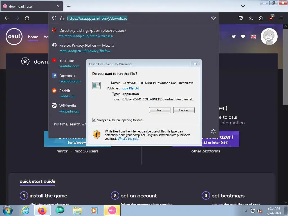Open the Save to Pocket icon
This screenshot has height=216, width=288.
tap(241, 18)
